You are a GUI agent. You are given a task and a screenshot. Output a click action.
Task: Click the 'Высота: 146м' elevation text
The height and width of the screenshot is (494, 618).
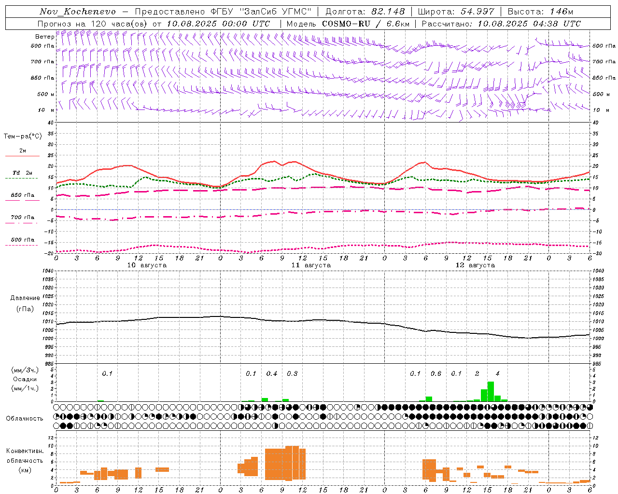(540, 12)
